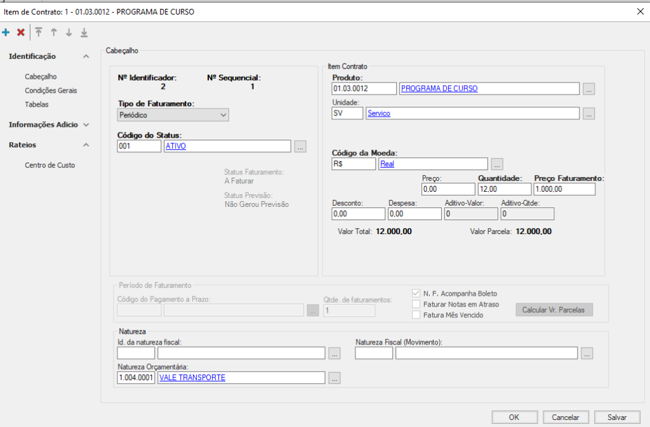Click the red X delete item icon
The image size is (650, 427).
pos(21,32)
